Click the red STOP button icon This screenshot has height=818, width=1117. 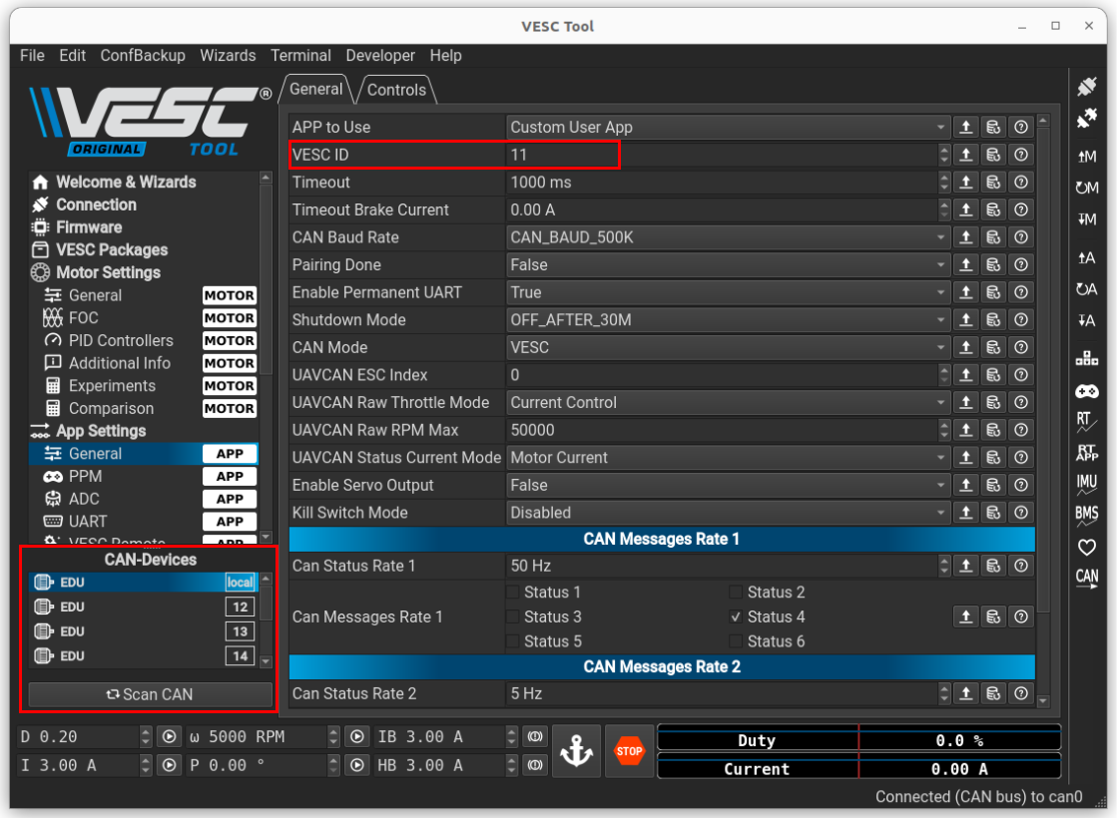(629, 751)
